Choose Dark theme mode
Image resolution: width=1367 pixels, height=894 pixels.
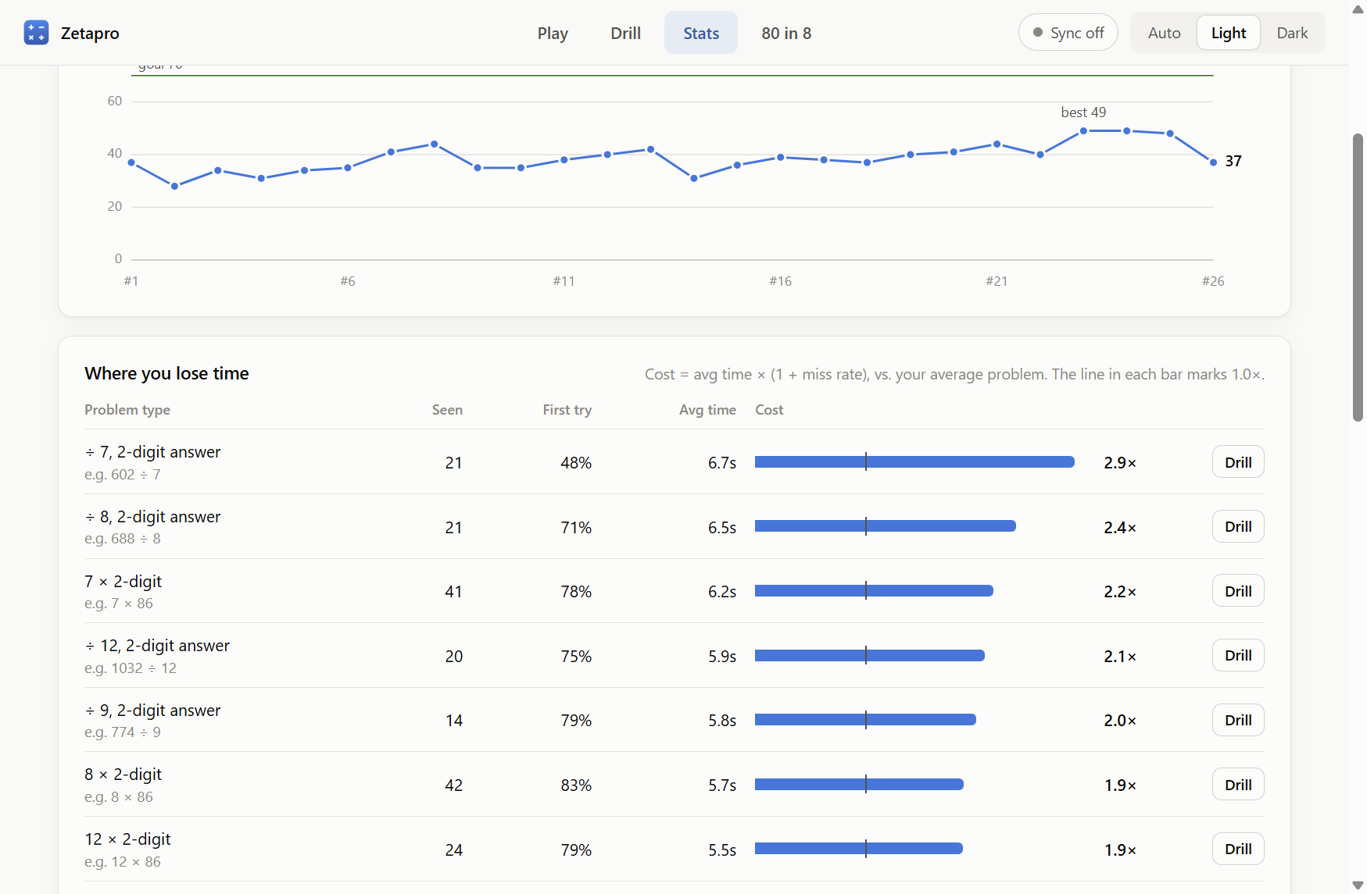click(1292, 33)
